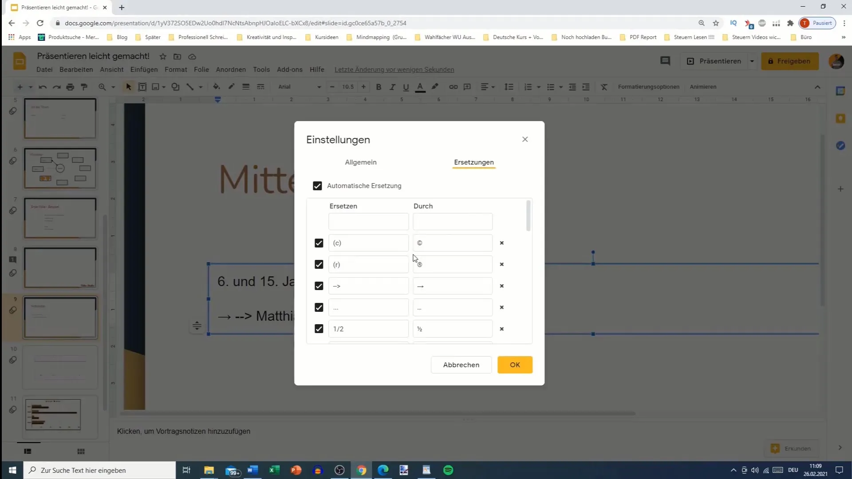Image resolution: width=852 pixels, height=479 pixels.
Task: Click the Move to folder icon
Action: [x=177, y=56]
